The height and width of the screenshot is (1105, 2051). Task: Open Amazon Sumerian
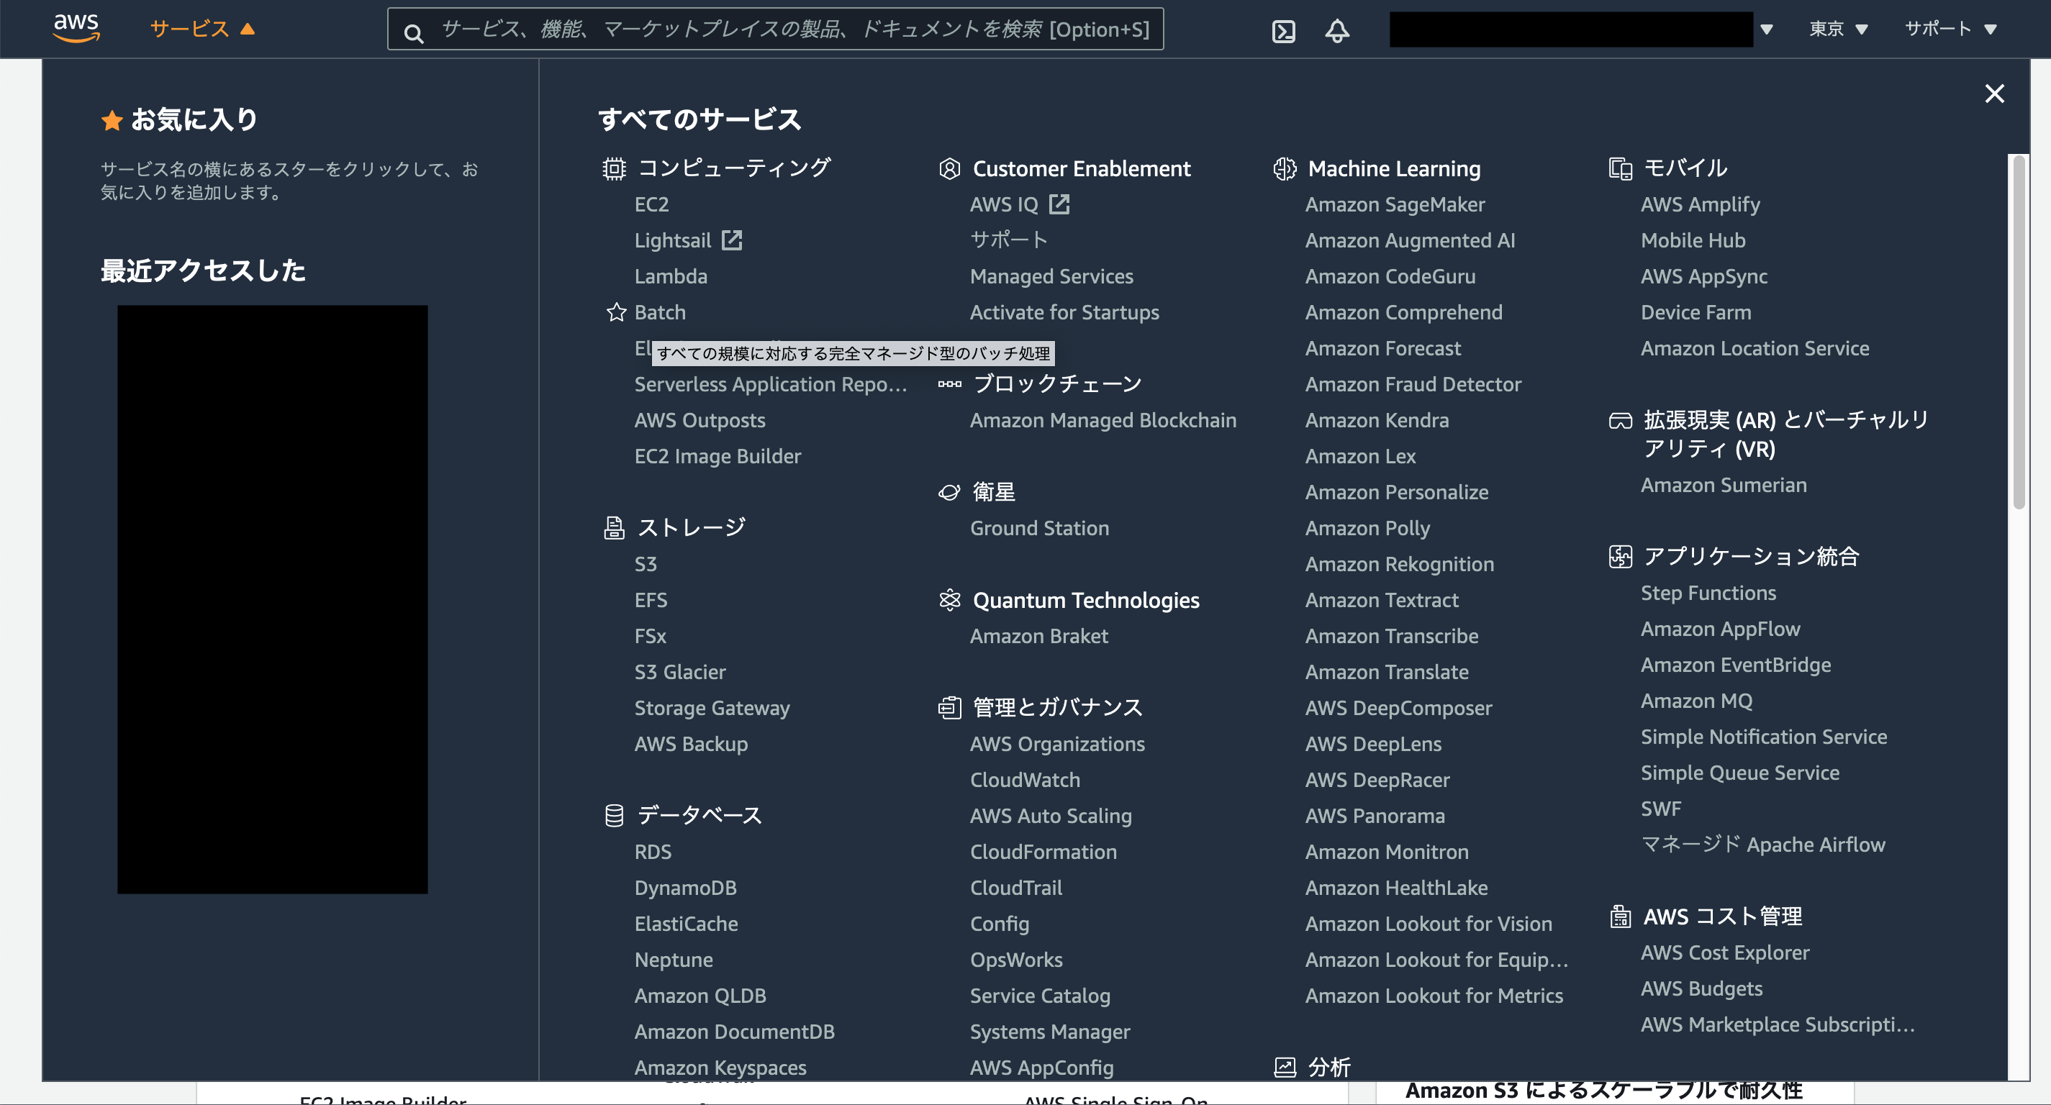pos(1723,485)
